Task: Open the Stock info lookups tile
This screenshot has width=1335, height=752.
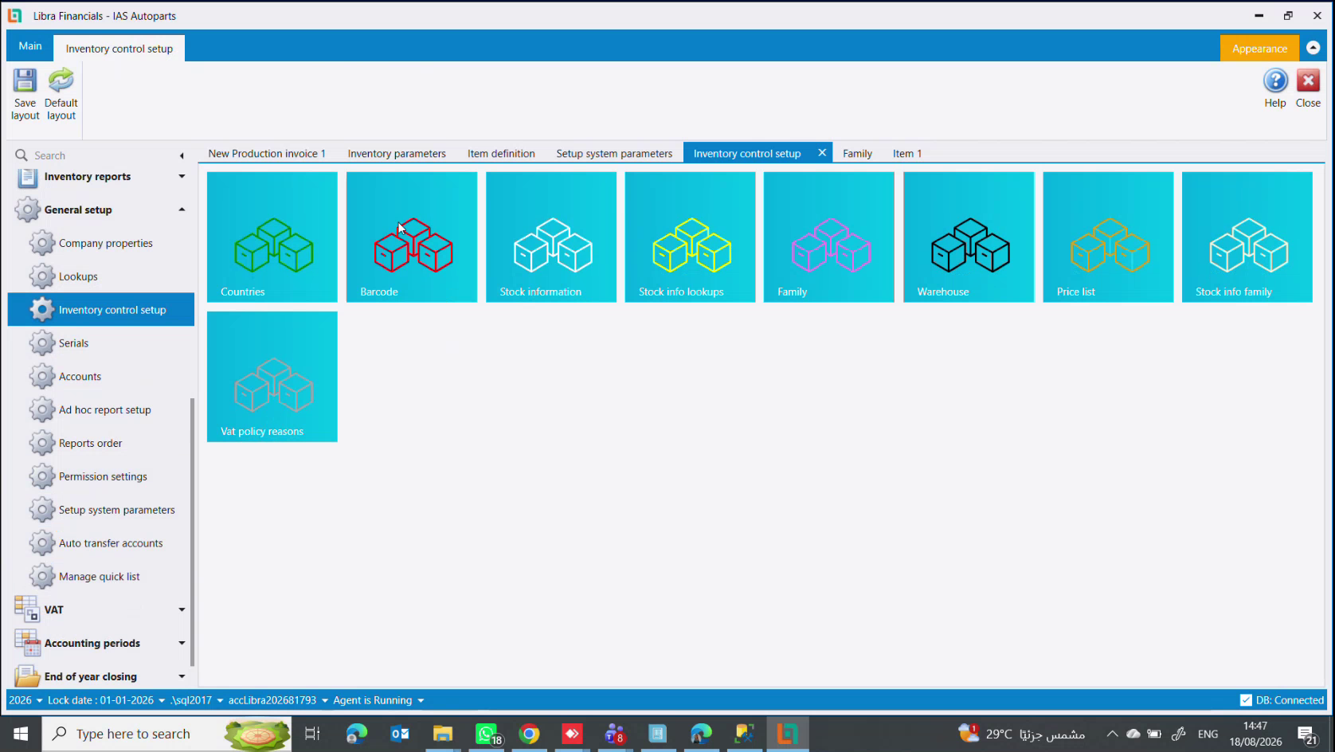Action: [690, 237]
